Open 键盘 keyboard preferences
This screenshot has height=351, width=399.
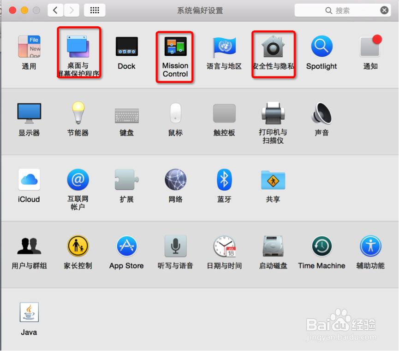coord(127,116)
